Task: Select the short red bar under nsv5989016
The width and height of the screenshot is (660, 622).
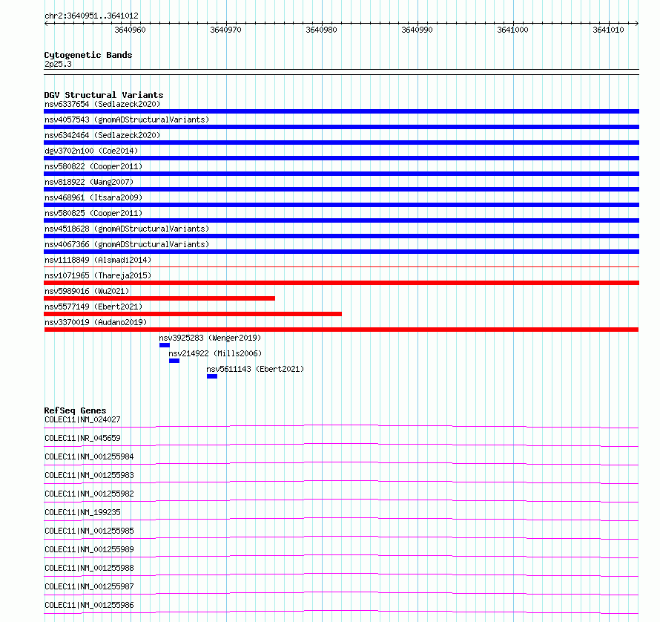Action: (x=159, y=298)
